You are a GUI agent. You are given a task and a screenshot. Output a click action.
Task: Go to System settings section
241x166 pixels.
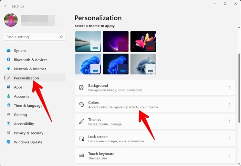20,51
